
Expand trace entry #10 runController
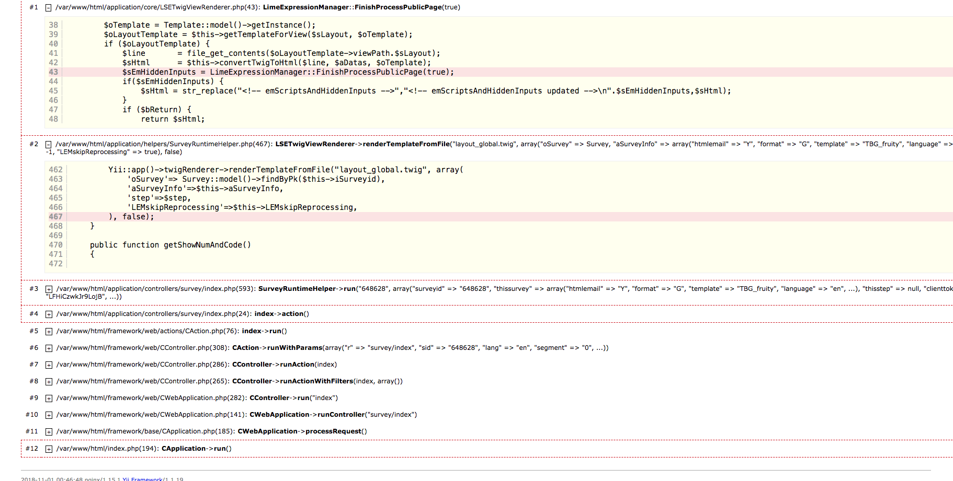(x=49, y=415)
